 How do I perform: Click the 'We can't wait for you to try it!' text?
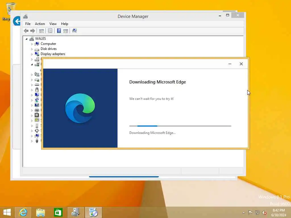coord(151,99)
